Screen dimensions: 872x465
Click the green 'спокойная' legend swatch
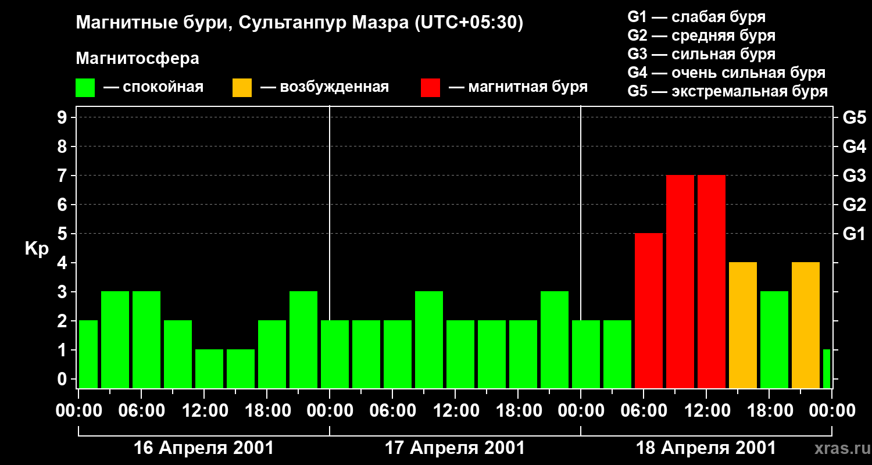pos(85,88)
